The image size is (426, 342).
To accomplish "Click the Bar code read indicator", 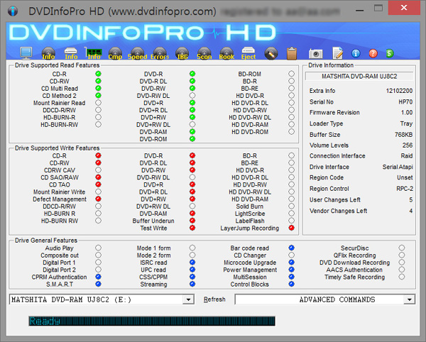I will (x=292, y=248).
